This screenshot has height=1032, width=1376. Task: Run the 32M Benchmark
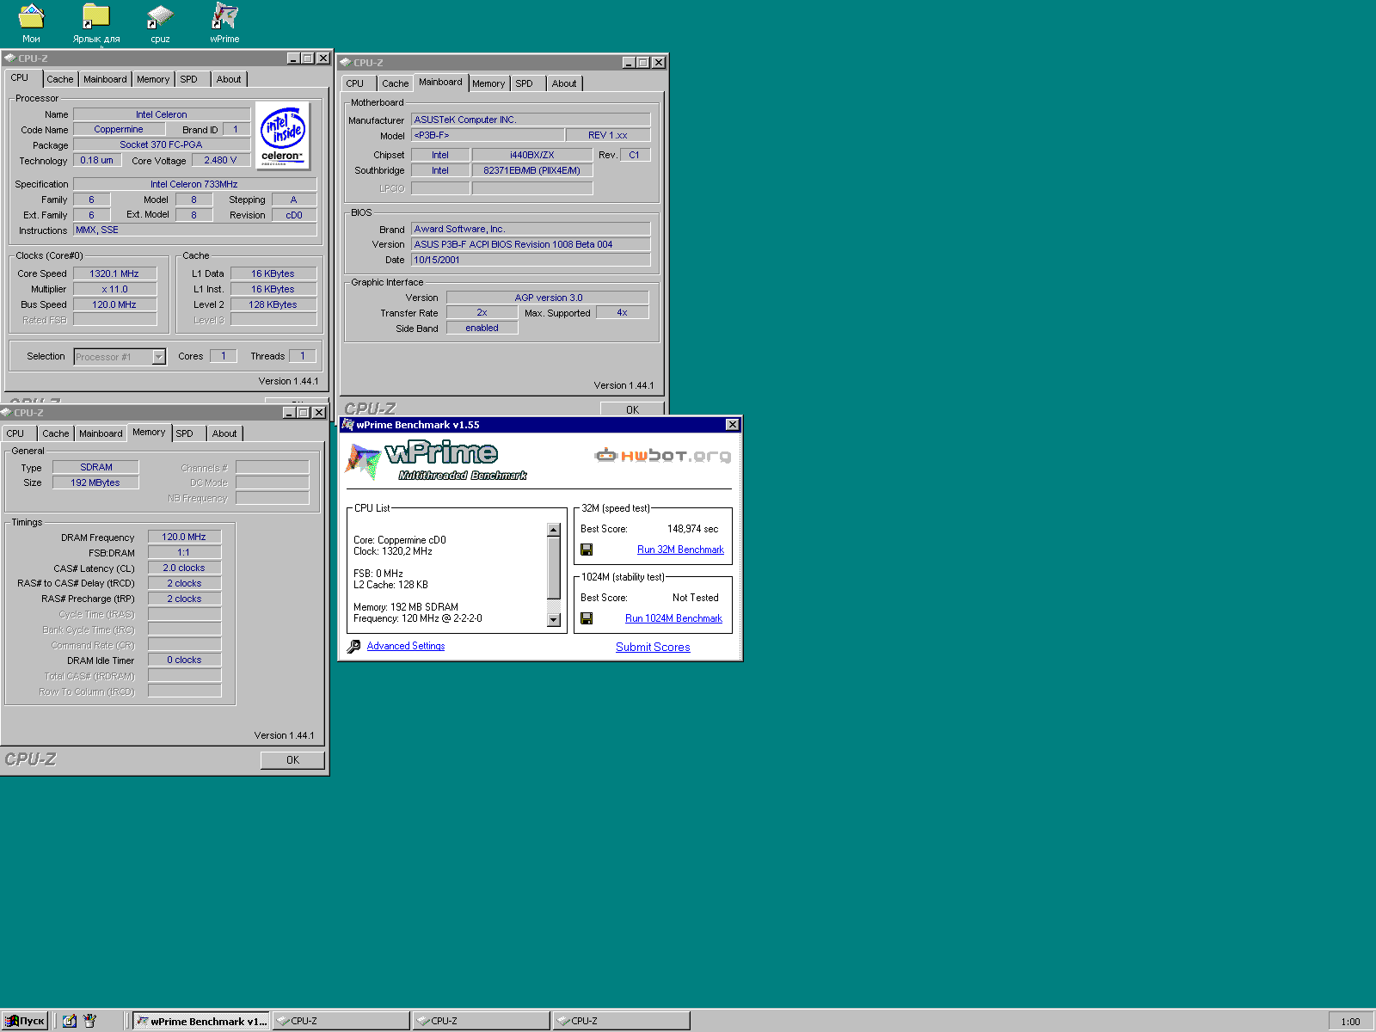click(680, 550)
